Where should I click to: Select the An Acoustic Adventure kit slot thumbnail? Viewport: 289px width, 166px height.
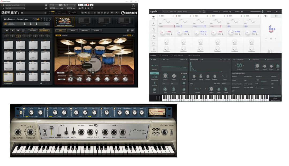(x=64, y=22)
